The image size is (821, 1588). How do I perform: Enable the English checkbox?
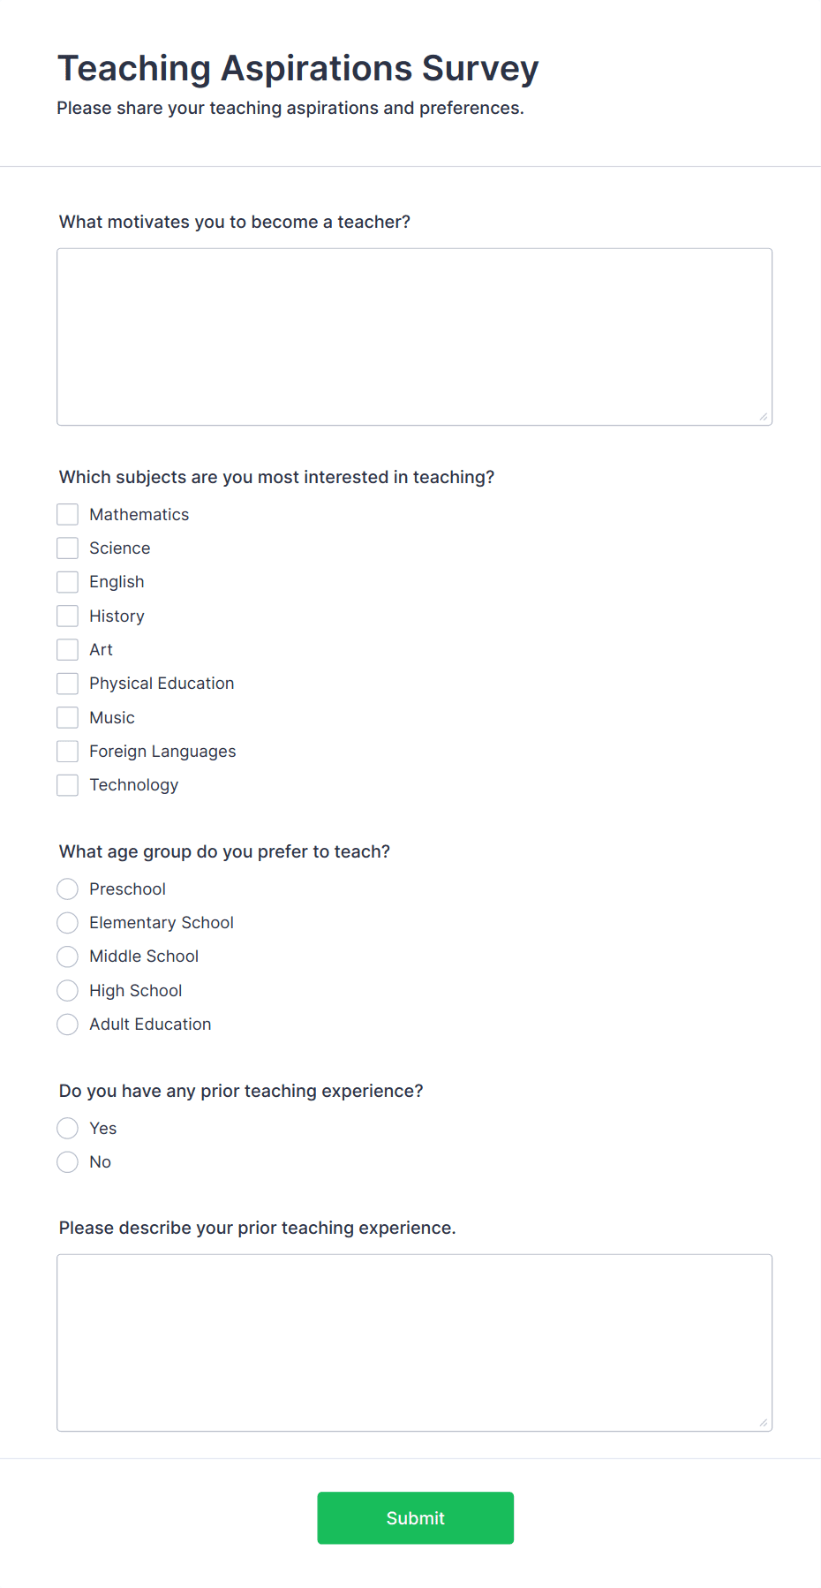(x=67, y=581)
